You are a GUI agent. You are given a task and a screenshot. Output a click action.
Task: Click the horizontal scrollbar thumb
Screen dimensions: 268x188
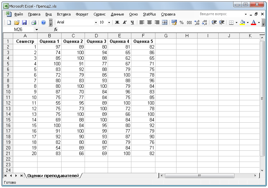[x=200, y=176]
